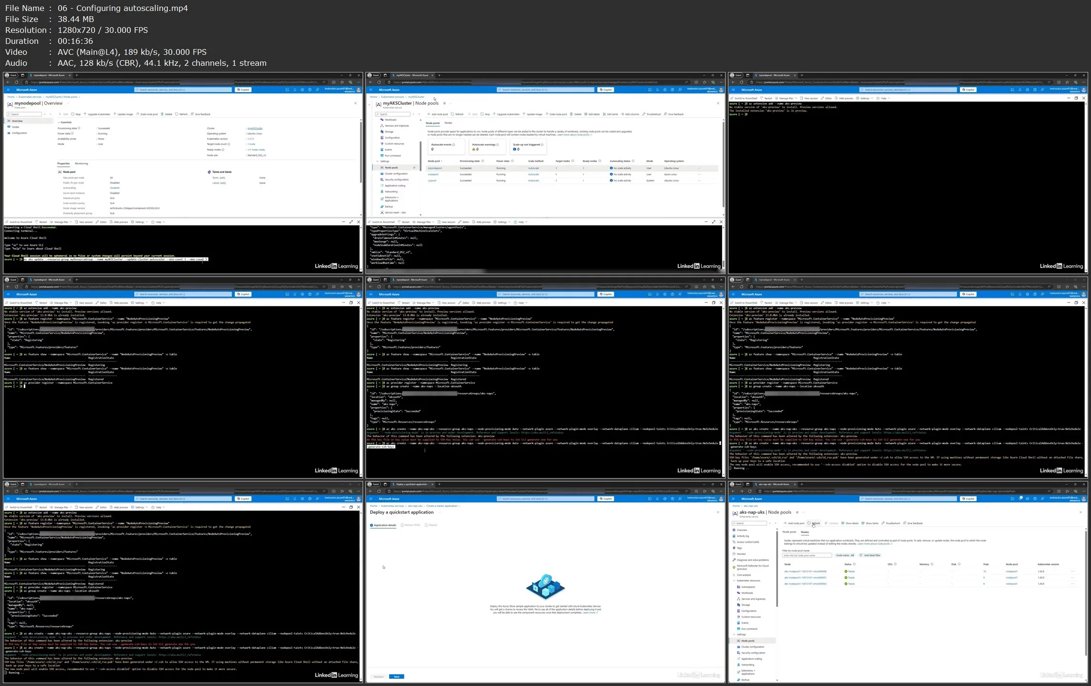1091x686 pixels.
Task: Click Show labels icon on aks-nap-uks page
Action: [843, 523]
